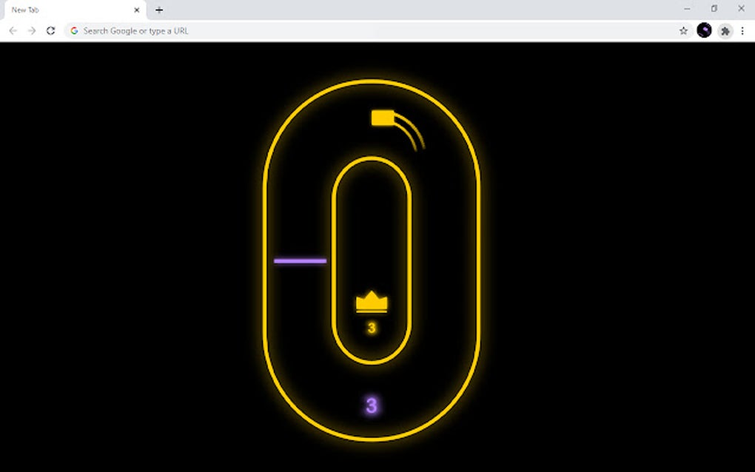Click the back navigation arrow

(x=13, y=30)
